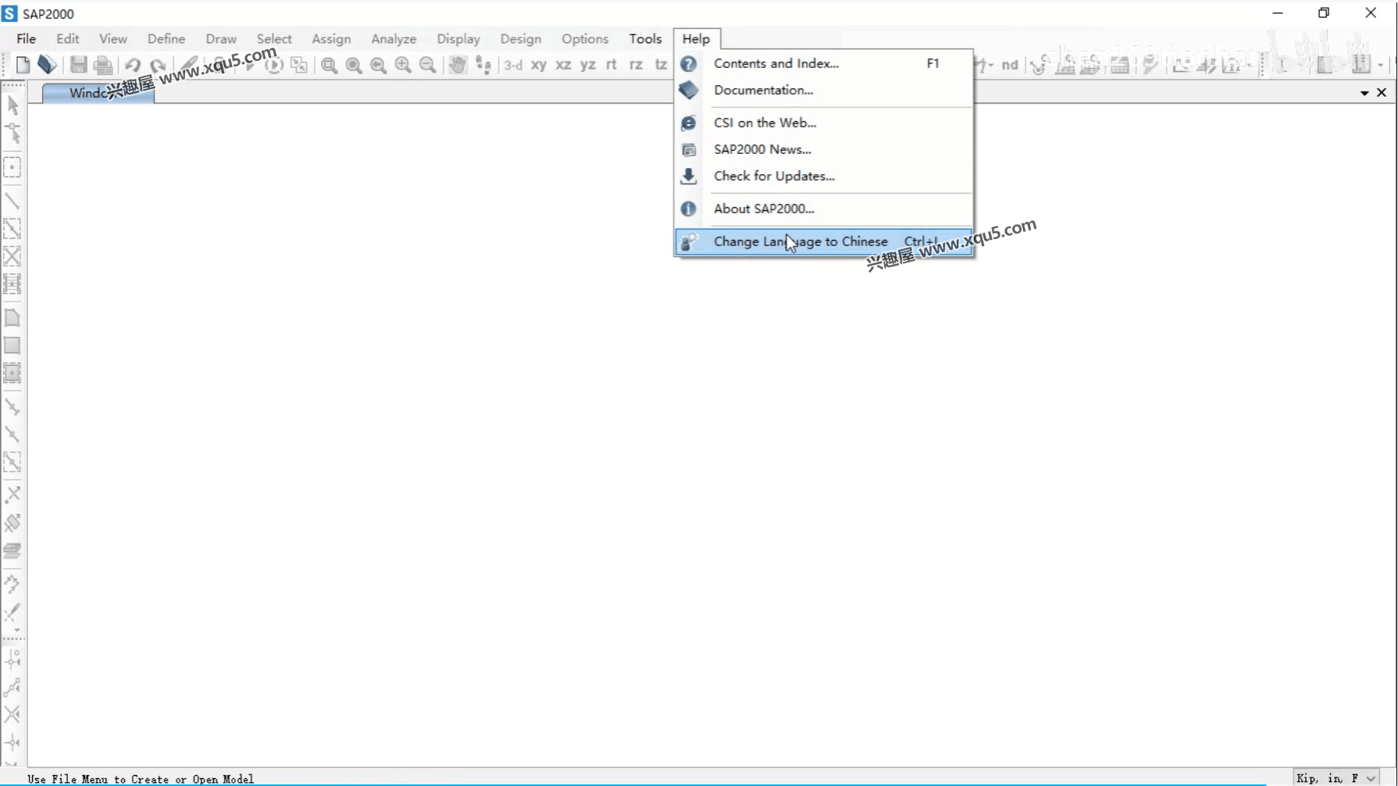Close the document window with X
This screenshot has height=786, width=1398.
(x=1382, y=92)
